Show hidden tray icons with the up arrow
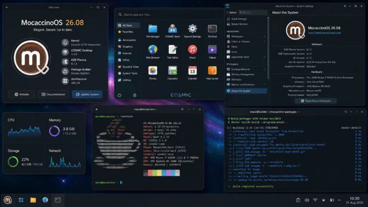The height and width of the screenshot is (207, 368). 339,200
